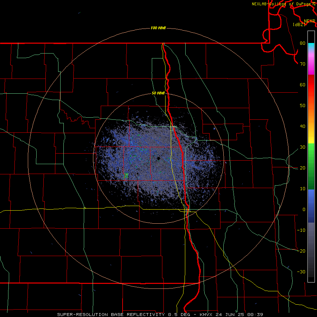Click the red segment of the color bar

pyautogui.click(x=311, y=85)
